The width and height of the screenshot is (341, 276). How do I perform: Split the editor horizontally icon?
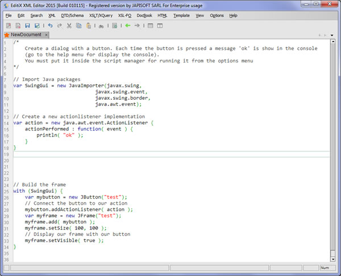(x=150, y=26)
